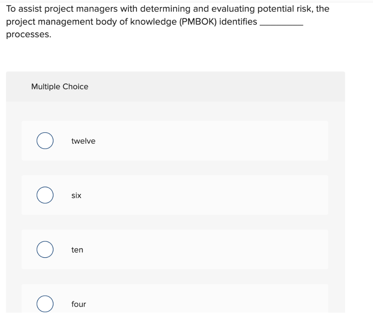Select the radio button for four

45,303
